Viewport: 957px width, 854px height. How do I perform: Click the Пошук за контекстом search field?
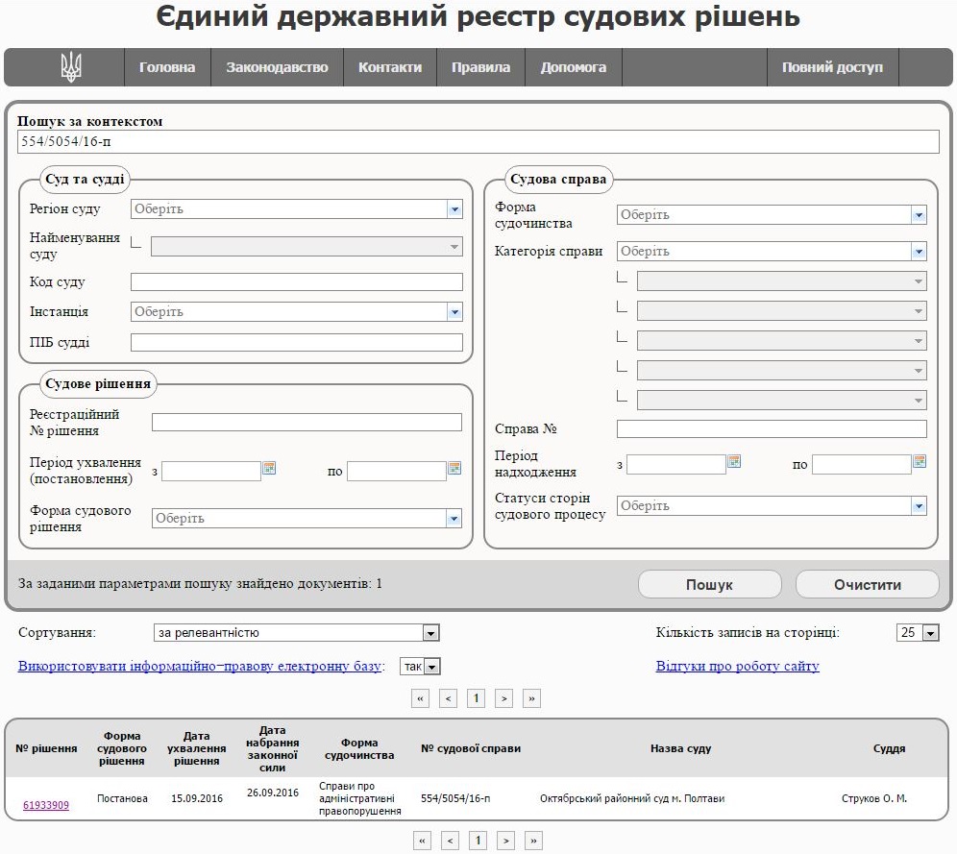pyautogui.click(x=478, y=142)
